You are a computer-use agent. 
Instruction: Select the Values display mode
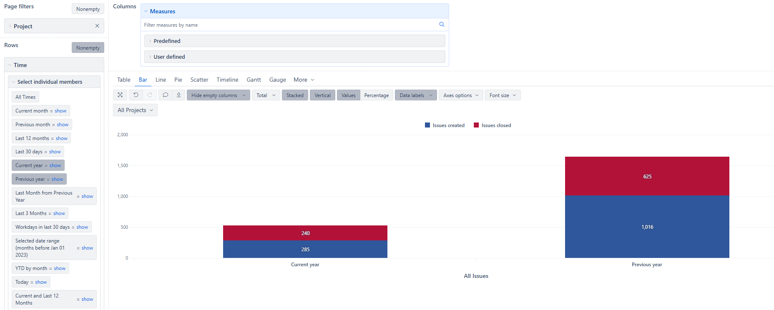[x=348, y=95]
